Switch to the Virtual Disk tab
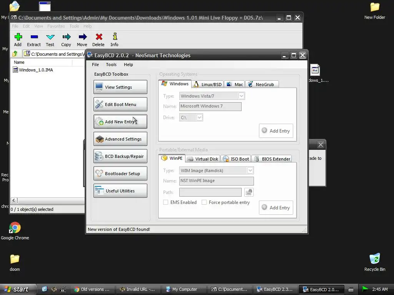Screen dimensions: 394x295 pos(203,159)
